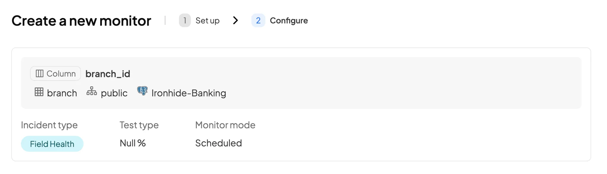Click the PostgreSQL elephant icon
Screen dimensions: 607x174
(x=142, y=91)
